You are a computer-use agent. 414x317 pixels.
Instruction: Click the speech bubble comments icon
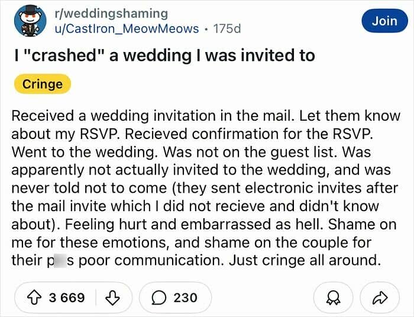(160, 297)
